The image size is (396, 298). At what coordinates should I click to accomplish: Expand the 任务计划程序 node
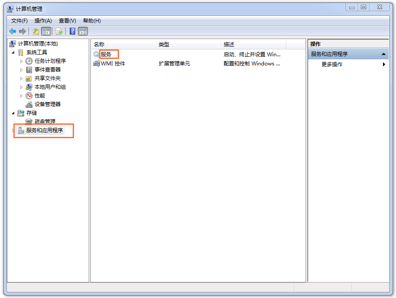point(21,61)
